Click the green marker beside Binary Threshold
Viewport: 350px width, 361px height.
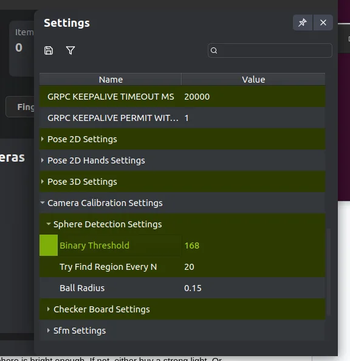[49, 245]
